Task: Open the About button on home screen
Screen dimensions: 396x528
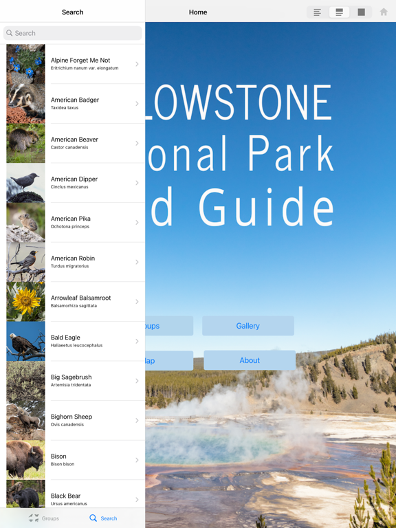Action: click(250, 360)
